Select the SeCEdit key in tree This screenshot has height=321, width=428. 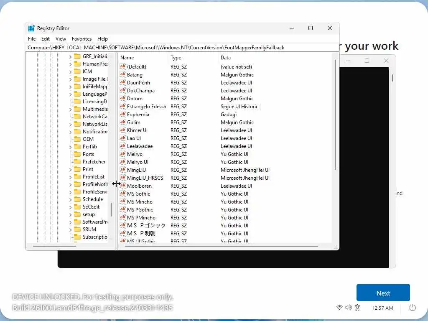91,206
